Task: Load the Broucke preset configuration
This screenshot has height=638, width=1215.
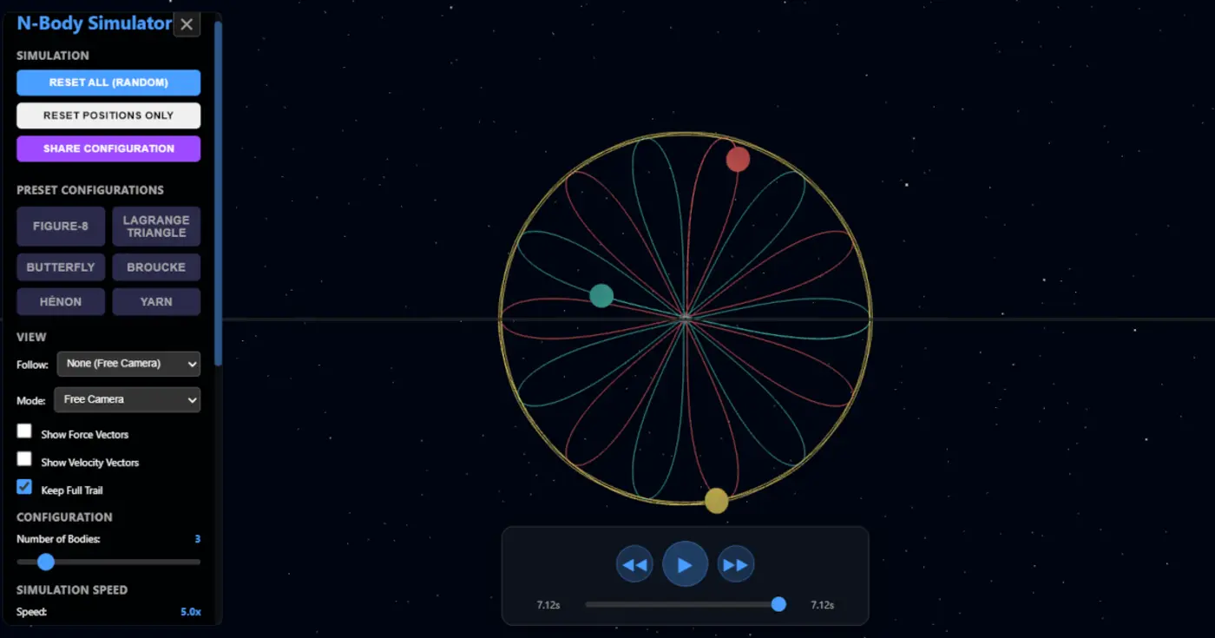Action: tap(156, 266)
